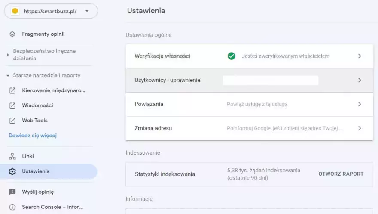Open Wyślij opinię feedback form
This screenshot has width=378, height=214.
pos(38,192)
